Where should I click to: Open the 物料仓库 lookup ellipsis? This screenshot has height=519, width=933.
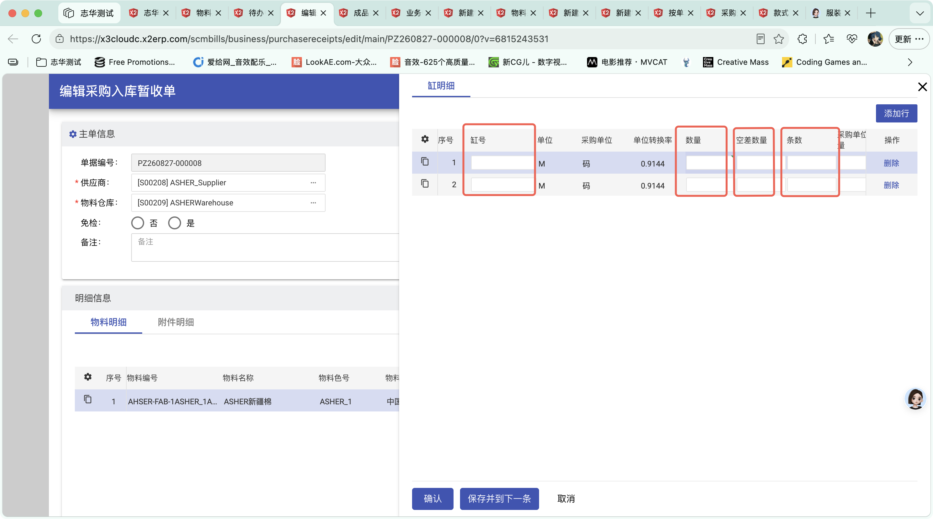[x=313, y=202]
